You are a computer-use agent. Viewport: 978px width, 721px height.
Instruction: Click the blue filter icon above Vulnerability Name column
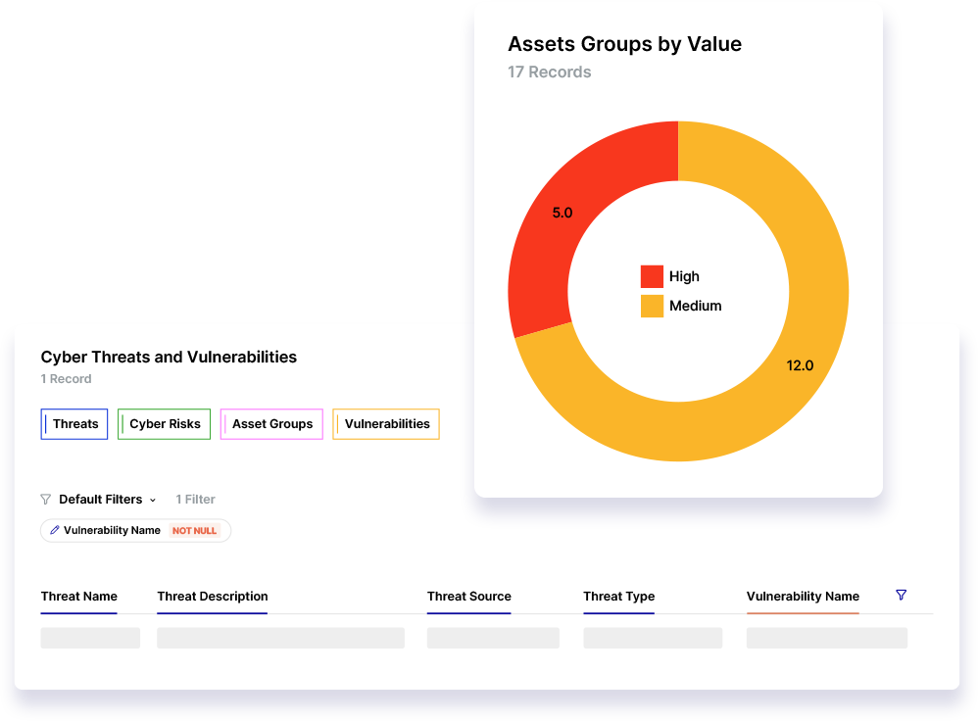coord(901,595)
